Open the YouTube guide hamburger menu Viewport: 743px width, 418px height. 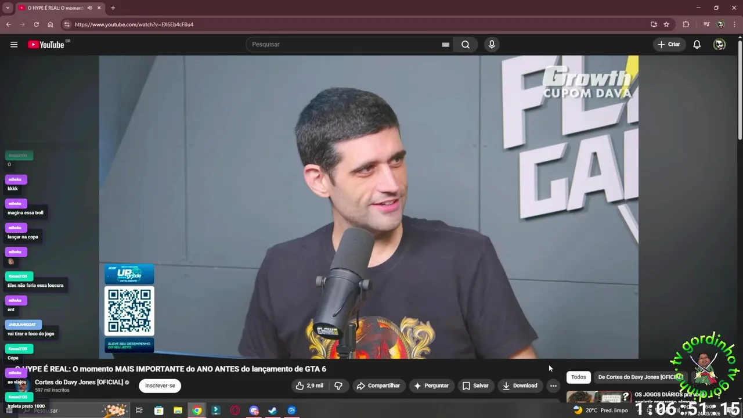click(x=14, y=45)
